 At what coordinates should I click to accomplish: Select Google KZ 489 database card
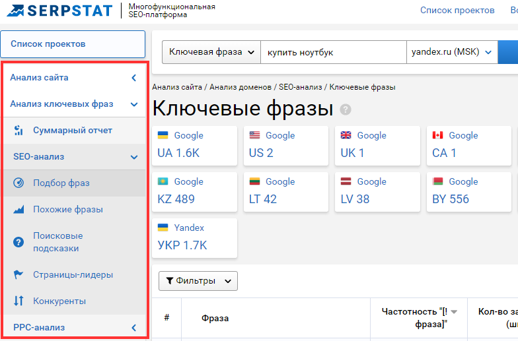(x=194, y=192)
